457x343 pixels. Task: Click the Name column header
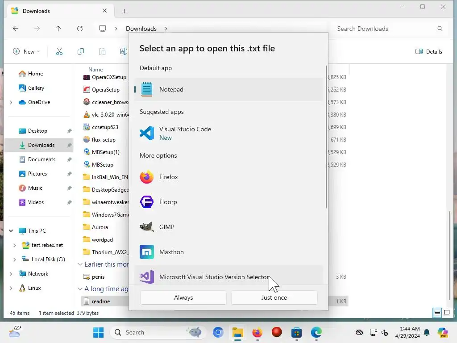(96, 70)
